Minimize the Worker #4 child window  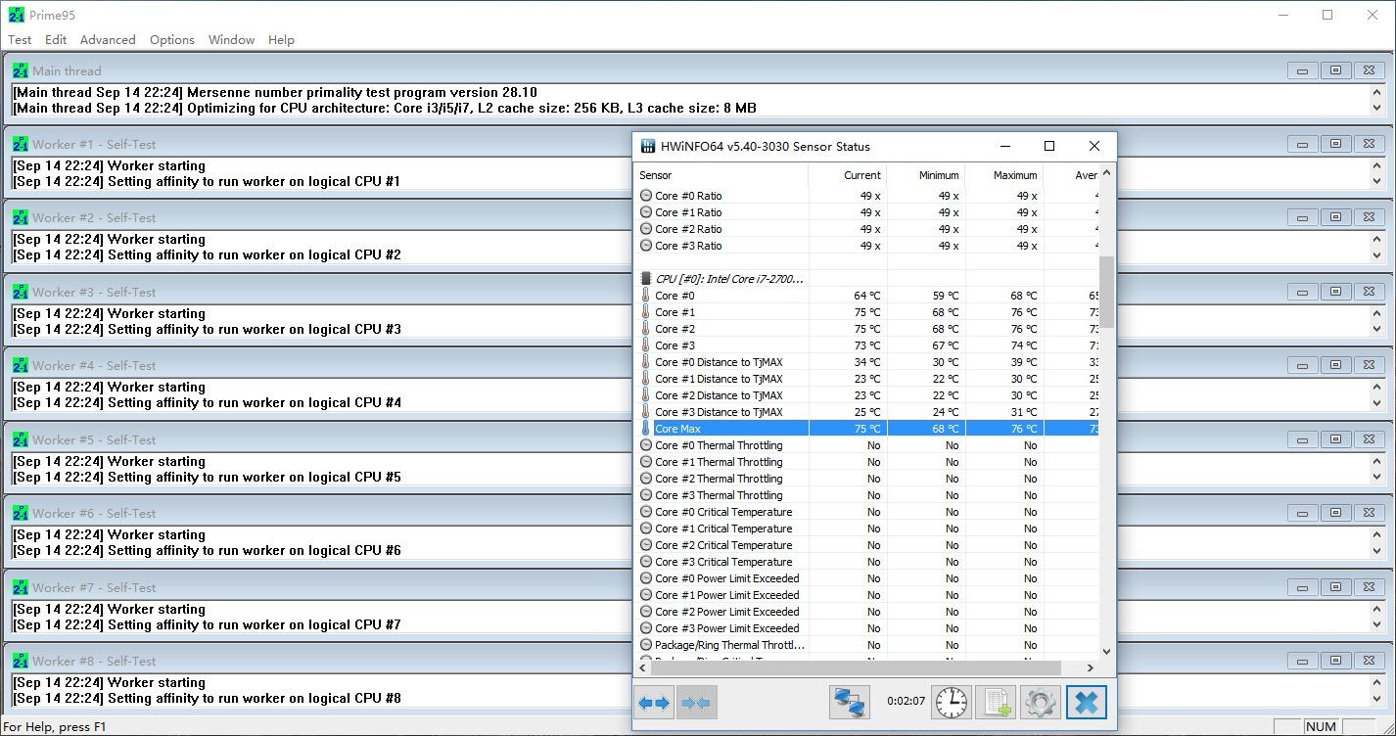click(1302, 365)
